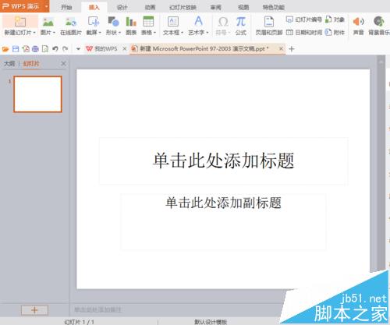Select slide 1 thumbnail
This screenshot has height=325, width=390.
[x=37, y=94]
